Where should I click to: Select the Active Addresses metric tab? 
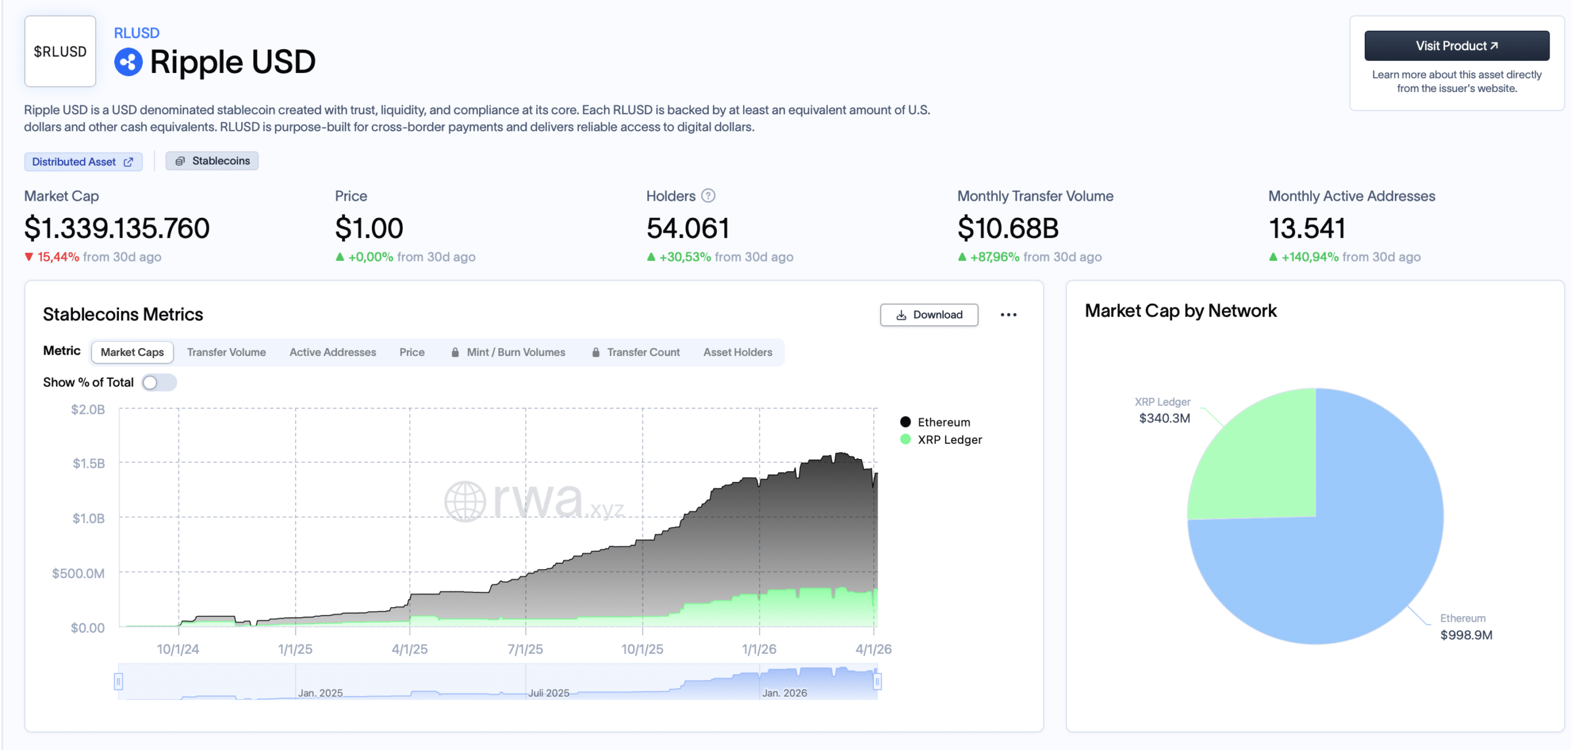(333, 352)
